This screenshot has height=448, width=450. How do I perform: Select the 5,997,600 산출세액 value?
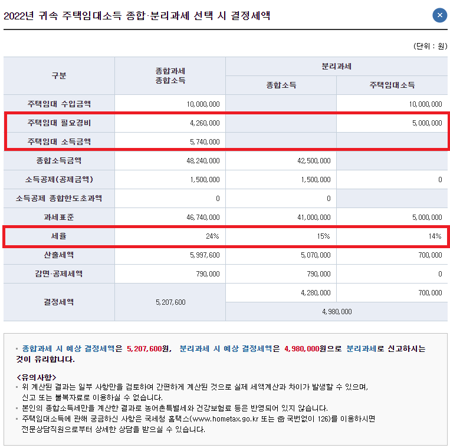(x=205, y=255)
